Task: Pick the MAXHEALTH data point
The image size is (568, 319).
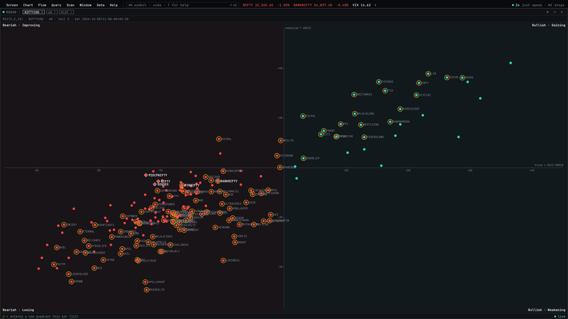Action: [147, 290]
